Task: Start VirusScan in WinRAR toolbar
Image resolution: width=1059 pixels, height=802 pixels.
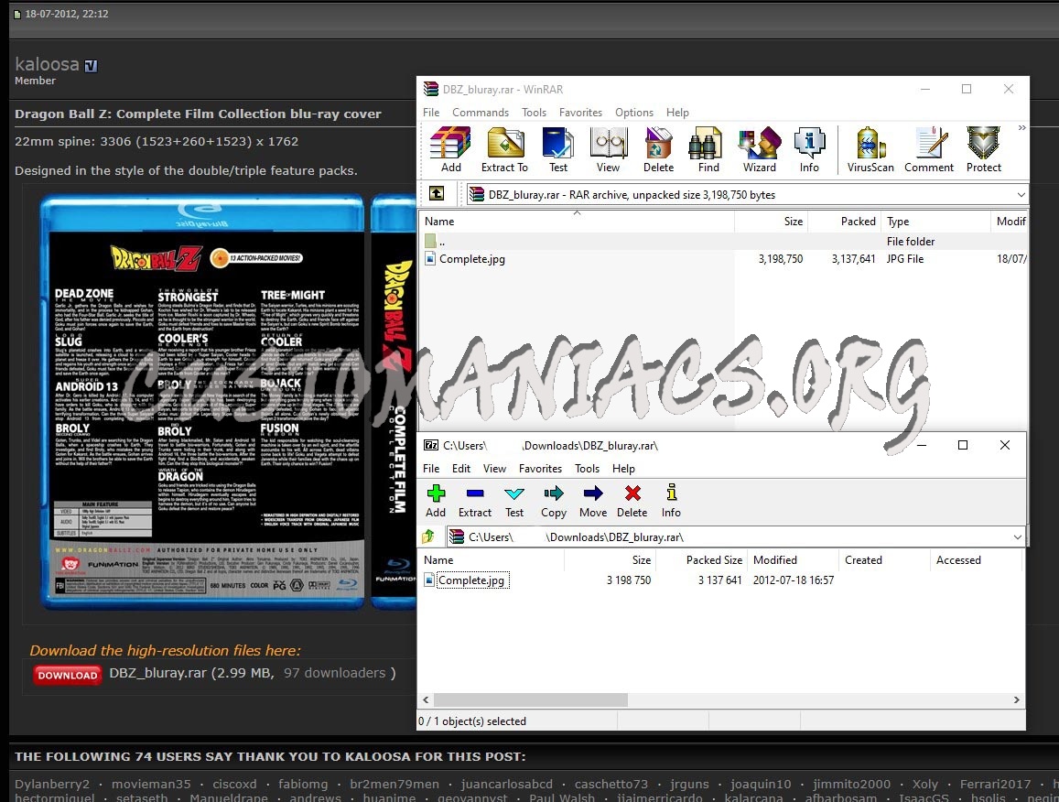Action: (x=870, y=150)
